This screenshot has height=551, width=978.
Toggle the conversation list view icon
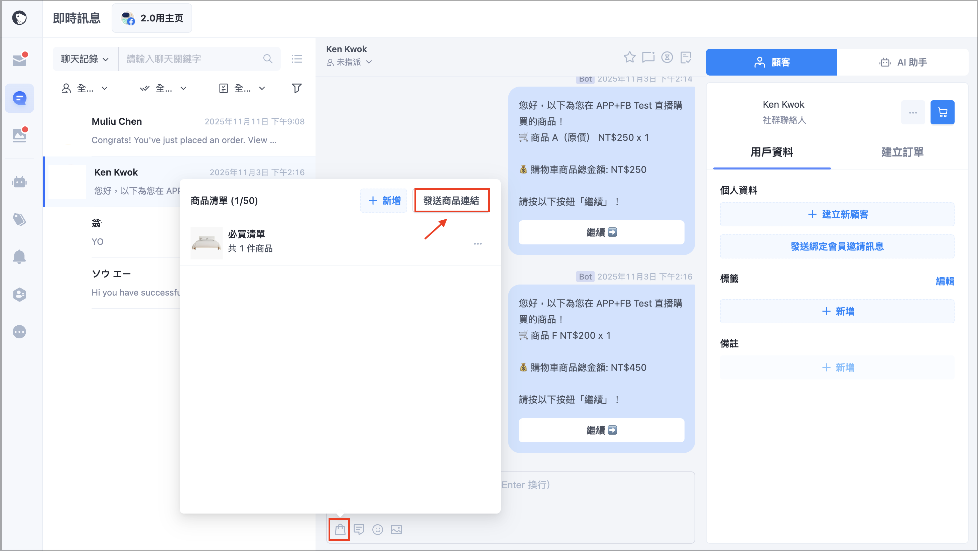click(x=296, y=59)
